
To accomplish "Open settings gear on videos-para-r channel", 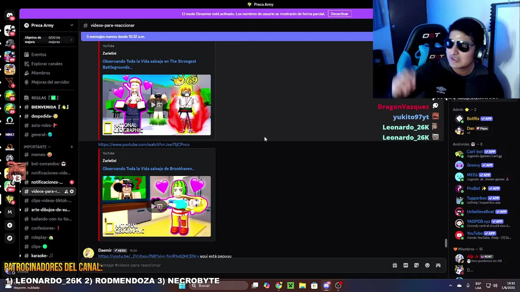I will [x=72, y=191].
